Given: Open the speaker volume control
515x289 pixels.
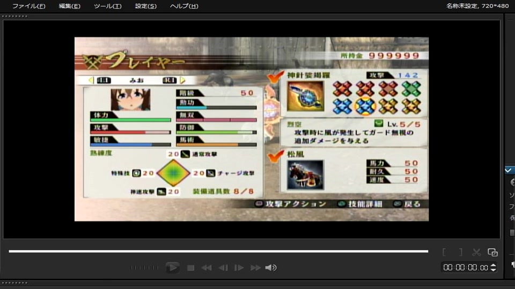Looking at the screenshot, I should (x=271, y=268).
